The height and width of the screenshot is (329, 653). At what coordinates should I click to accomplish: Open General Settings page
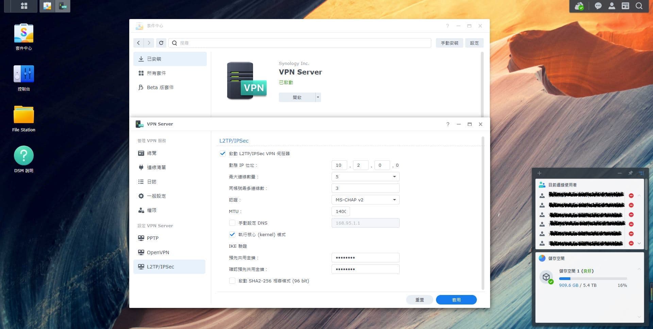[x=169, y=196]
